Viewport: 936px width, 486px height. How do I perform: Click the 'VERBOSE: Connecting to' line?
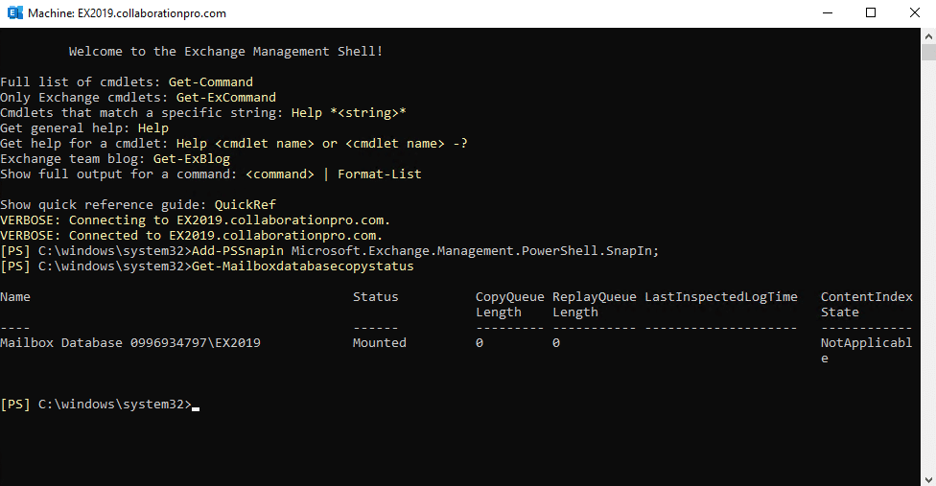pos(196,220)
